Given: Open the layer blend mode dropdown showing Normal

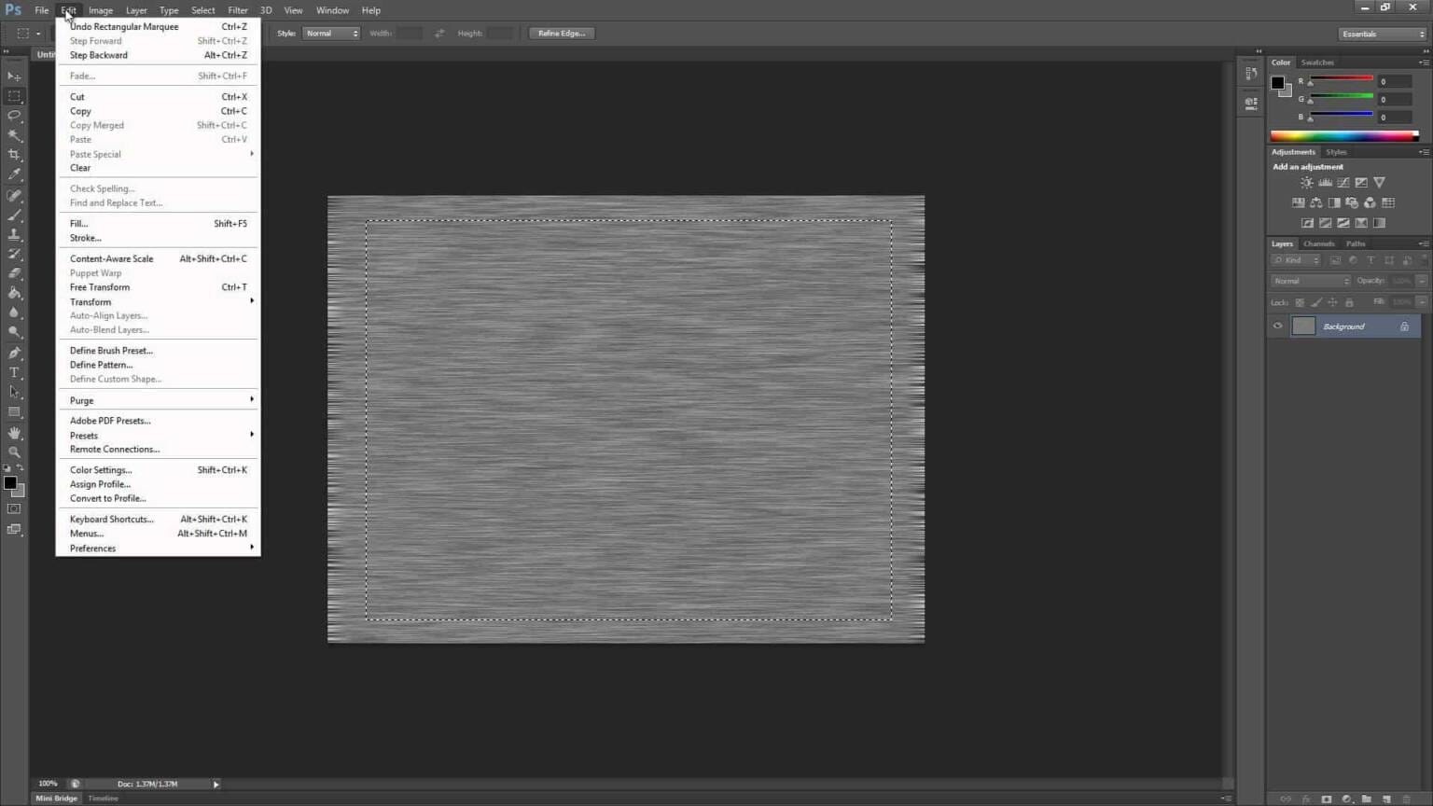Looking at the screenshot, I should point(1310,280).
